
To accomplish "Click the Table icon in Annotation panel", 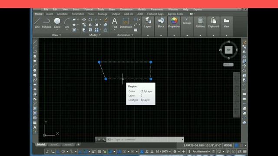I will [x=136, y=30].
